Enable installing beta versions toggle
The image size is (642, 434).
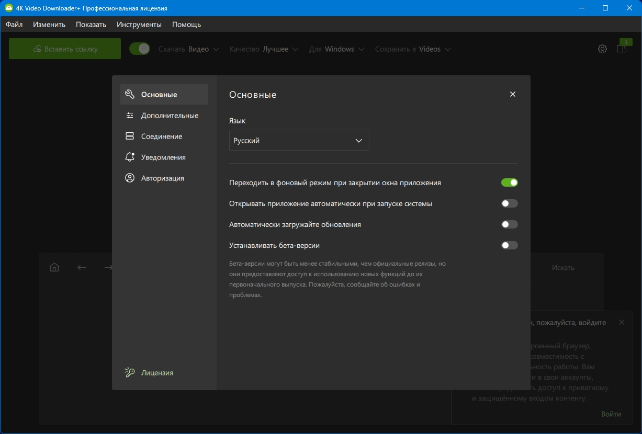[x=509, y=245]
